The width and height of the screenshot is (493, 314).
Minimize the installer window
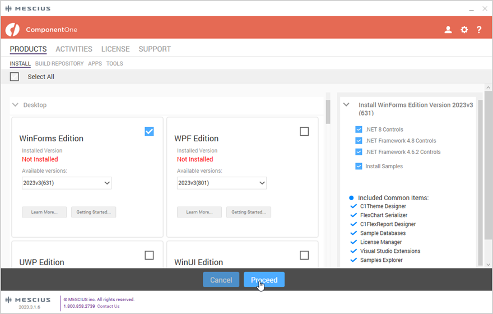(469, 8)
